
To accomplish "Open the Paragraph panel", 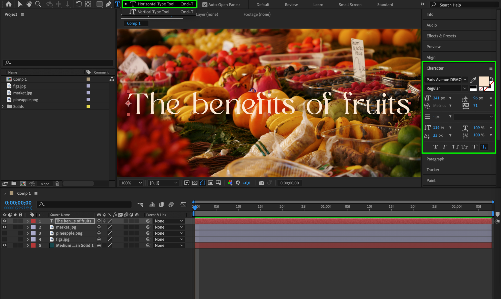I will pyautogui.click(x=435, y=159).
